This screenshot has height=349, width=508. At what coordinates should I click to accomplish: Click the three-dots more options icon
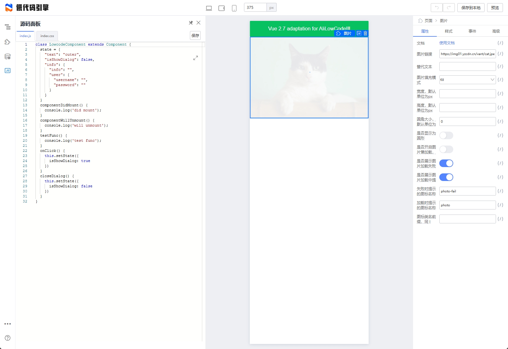8,324
